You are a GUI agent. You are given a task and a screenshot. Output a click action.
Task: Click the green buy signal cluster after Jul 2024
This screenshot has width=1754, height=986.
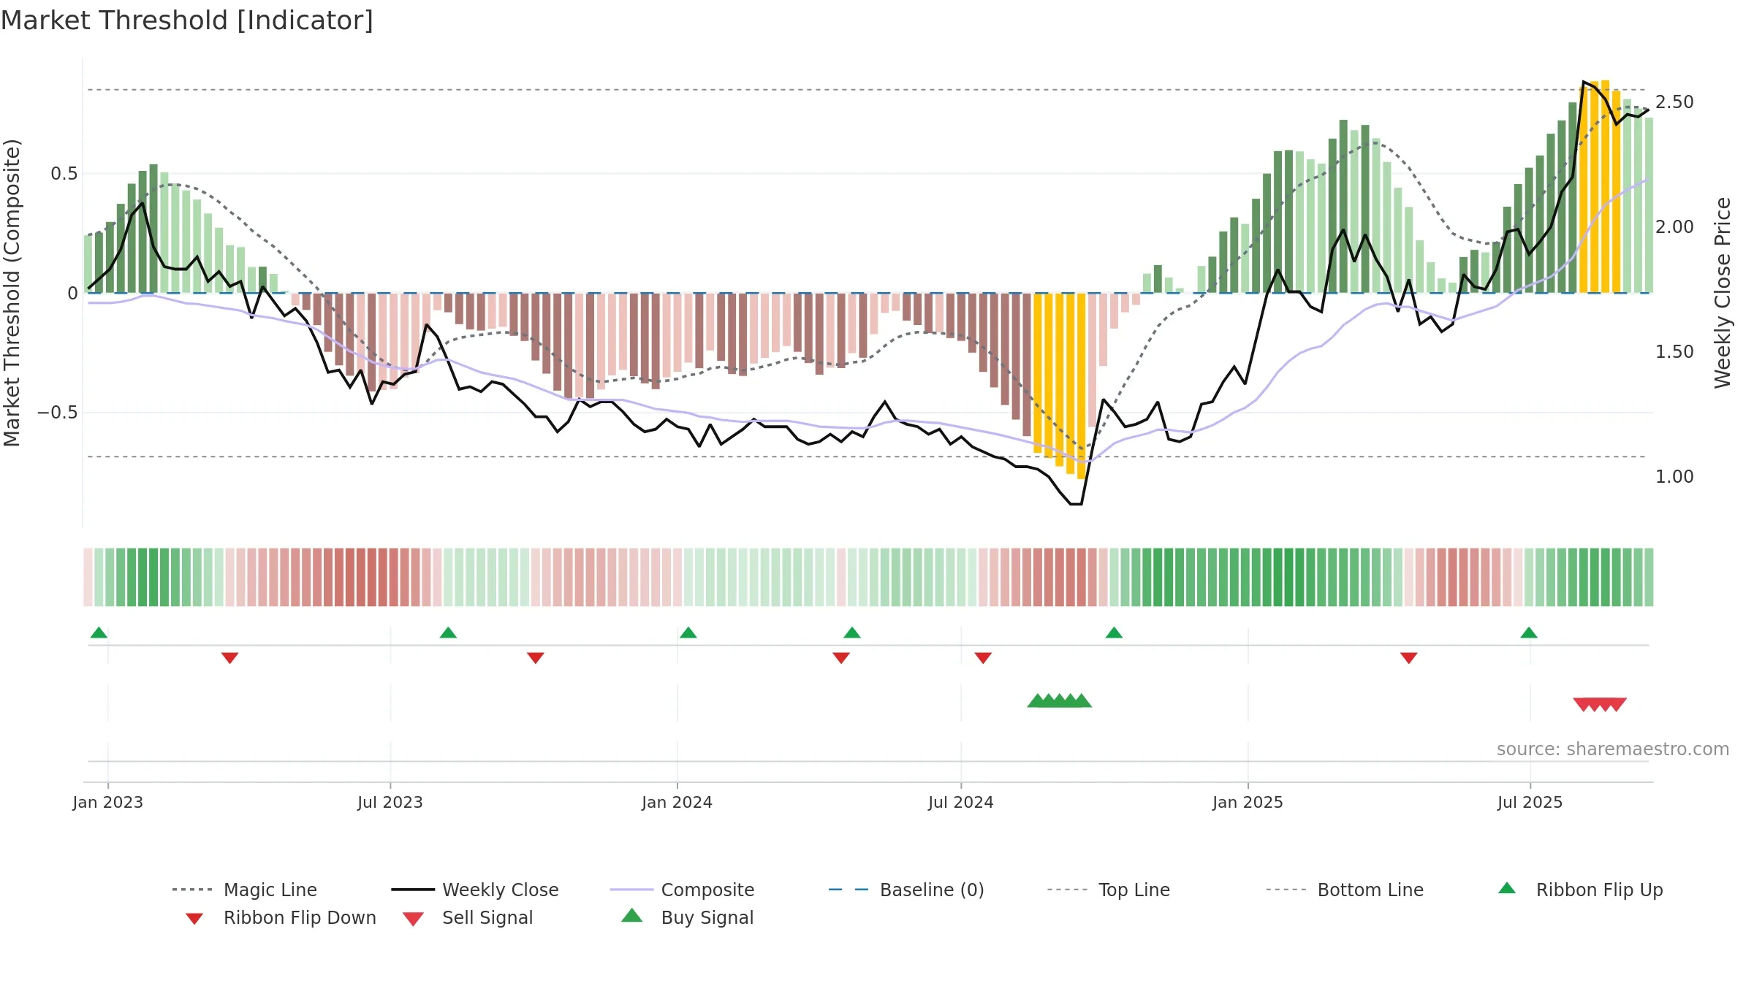coord(1060,700)
